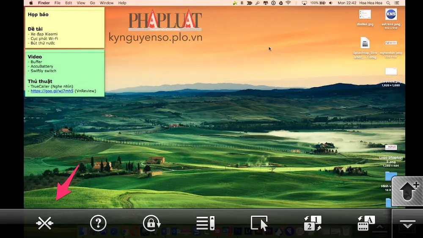This screenshot has width=423, height=238.
Task: Select the mouse pointer mode icon
Action: pyautogui.click(x=259, y=223)
